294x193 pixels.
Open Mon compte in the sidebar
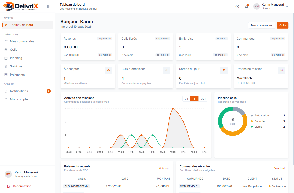pos(27,99)
